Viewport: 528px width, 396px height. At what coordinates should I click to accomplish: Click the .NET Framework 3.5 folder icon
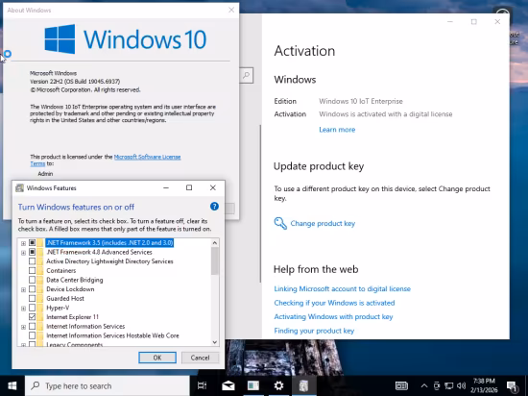(40, 242)
